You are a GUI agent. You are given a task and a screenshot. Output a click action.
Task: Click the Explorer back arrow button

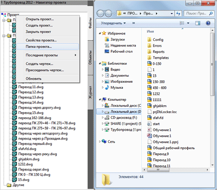point(100,13)
